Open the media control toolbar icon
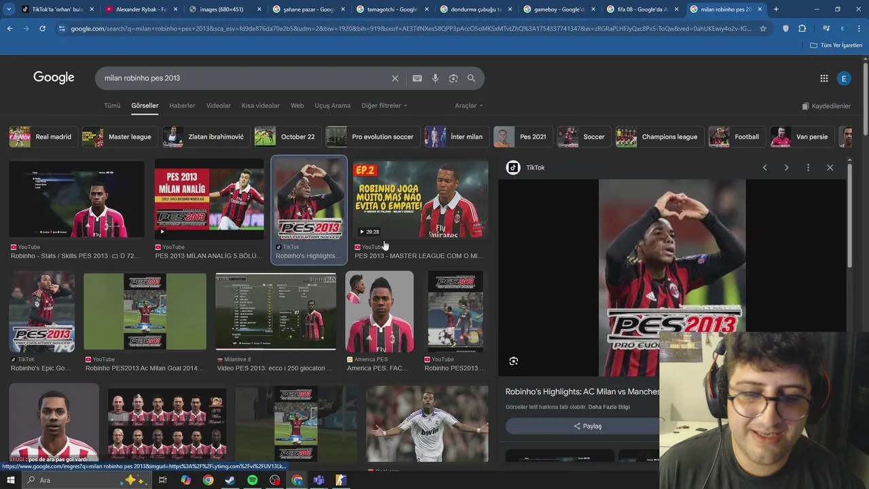The image size is (869, 489). pos(826,29)
